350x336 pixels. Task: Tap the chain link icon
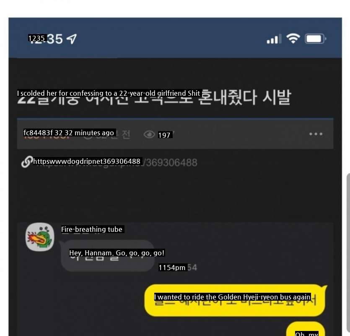click(x=27, y=162)
